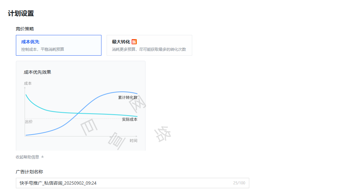The height and width of the screenshot is (195, 352).
Task: Click the collapse chevron next to 收起帮助信息
Action: coord(42,157)
